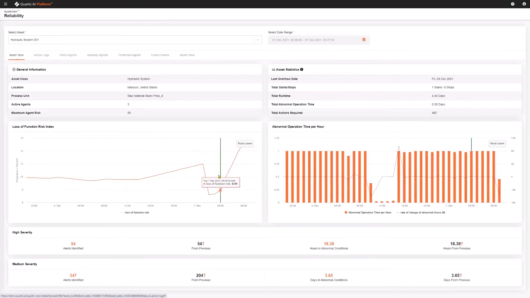Click the Asset Statistics chart icon
The image size is (530, 298).
click(x=274, y=70)
